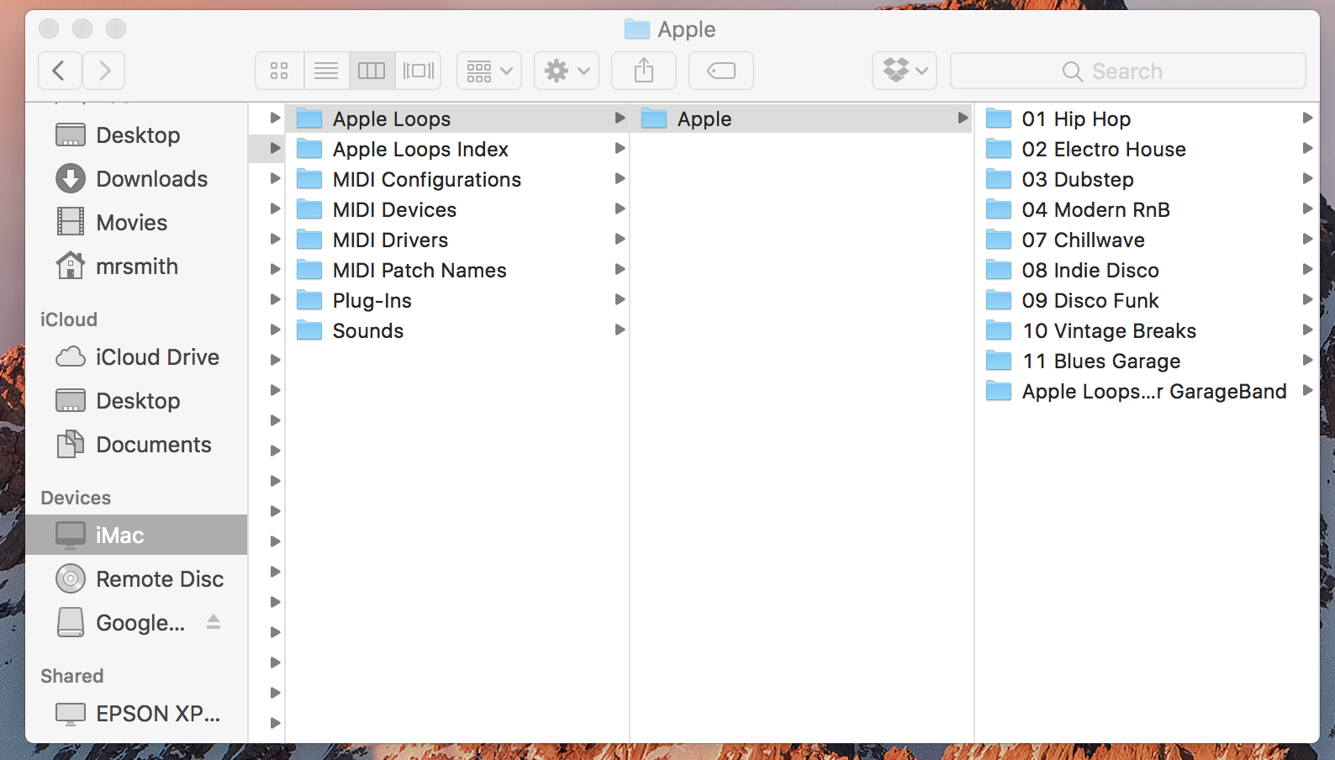Select EPSON XP shared device
The height and width of the screenshot is (760, 1335).
(136, 714)
